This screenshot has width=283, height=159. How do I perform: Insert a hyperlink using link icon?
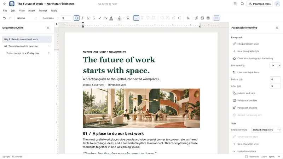[x=196, y=18]
